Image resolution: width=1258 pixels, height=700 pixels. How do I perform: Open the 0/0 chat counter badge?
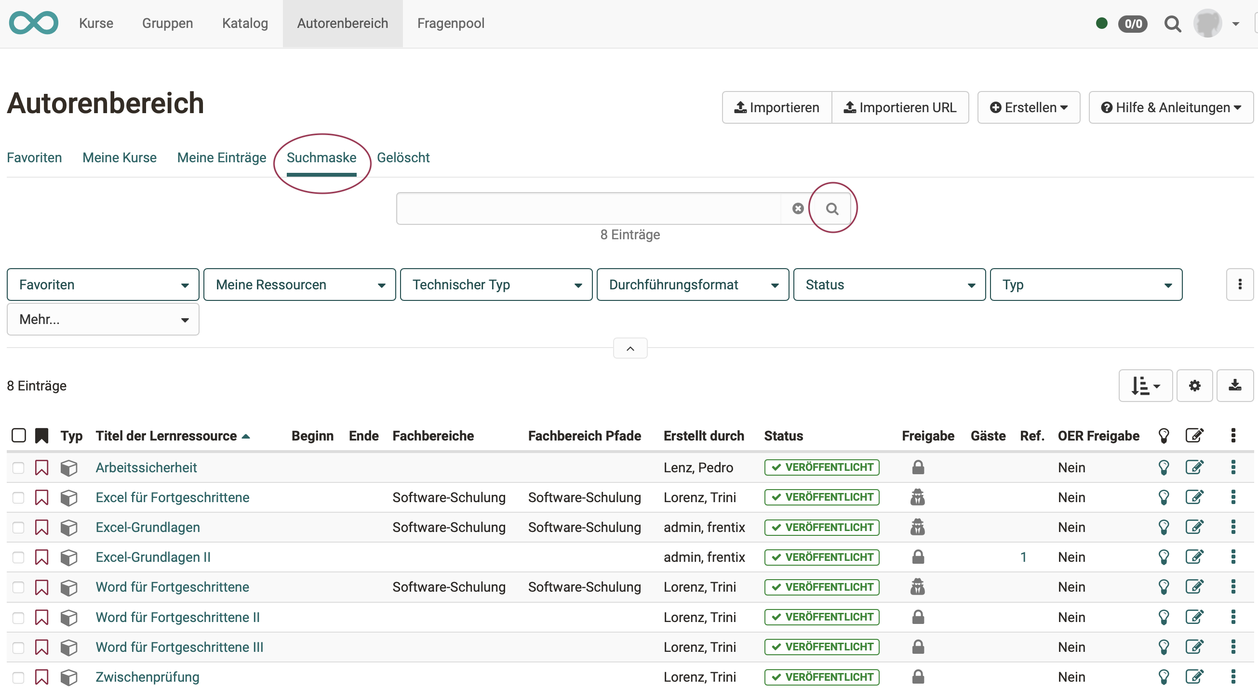tap(1133, 24)
